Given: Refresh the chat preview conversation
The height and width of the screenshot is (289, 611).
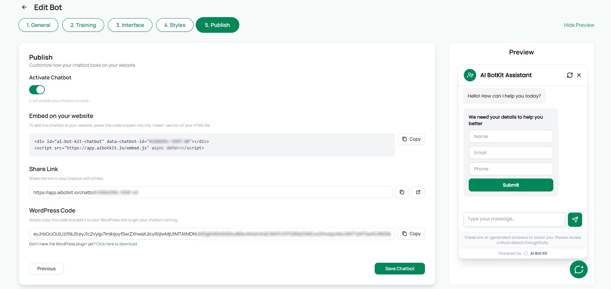Looking at the screenshot, I should pos(570,75).
